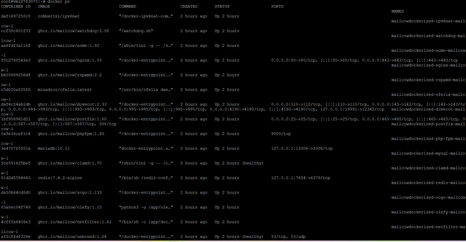Click container ID daf1697258c0
The height and width of the screenshot is (242, 466).
click(16, 16)
